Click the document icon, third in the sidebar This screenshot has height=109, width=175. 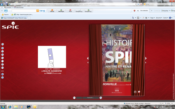pyautogui.click(x=2, y=51)
